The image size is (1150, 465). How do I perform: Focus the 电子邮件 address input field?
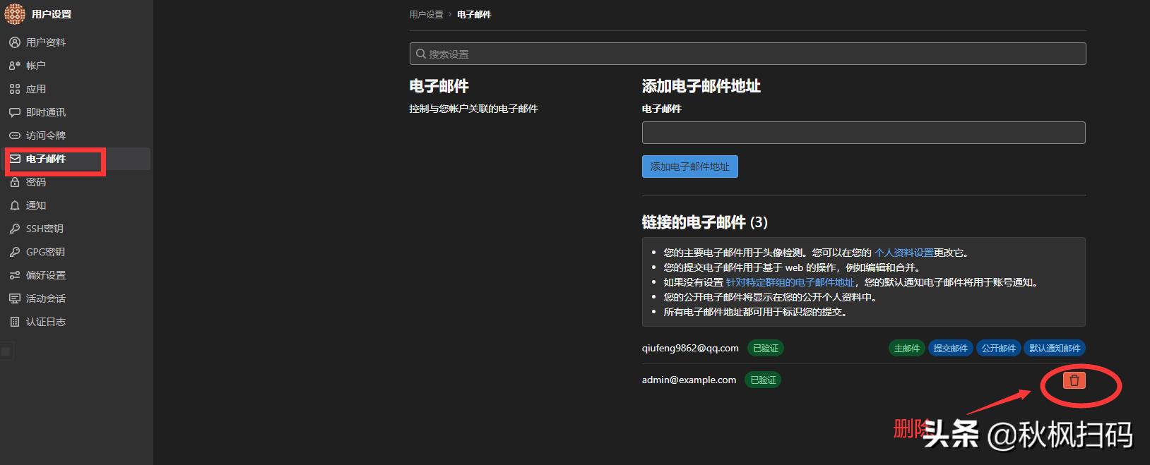coord(863,133)
